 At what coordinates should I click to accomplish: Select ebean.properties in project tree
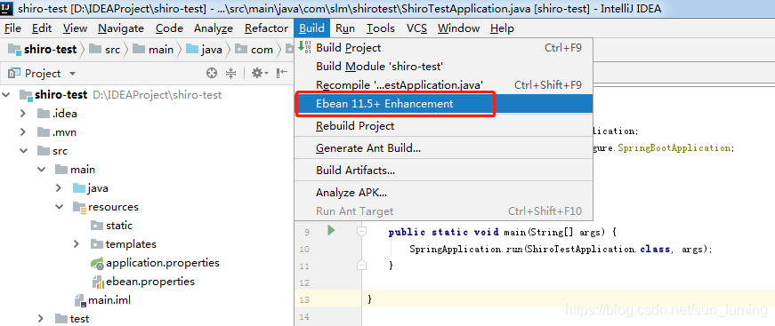click(x=143, y=282)
